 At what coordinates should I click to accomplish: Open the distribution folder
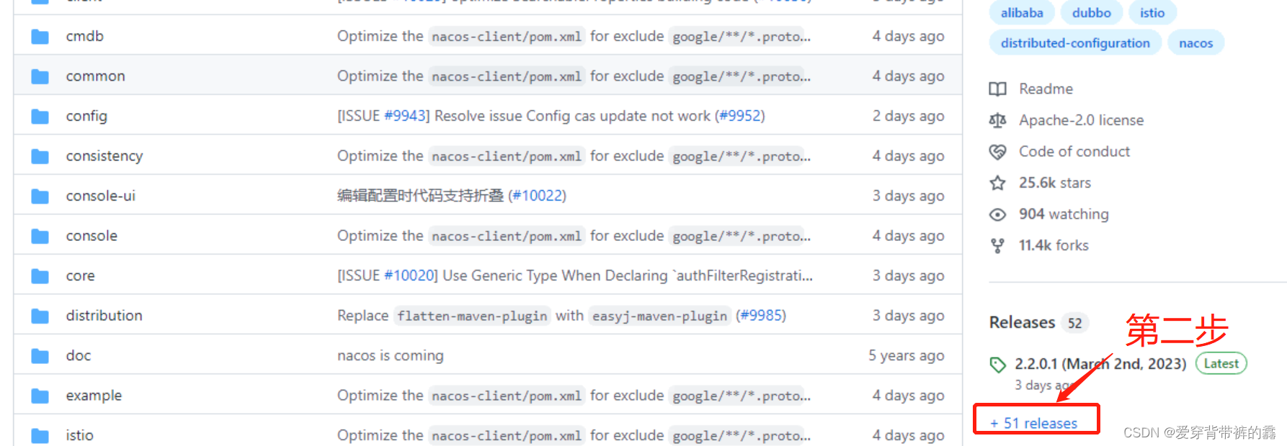(x=104, y=316)
